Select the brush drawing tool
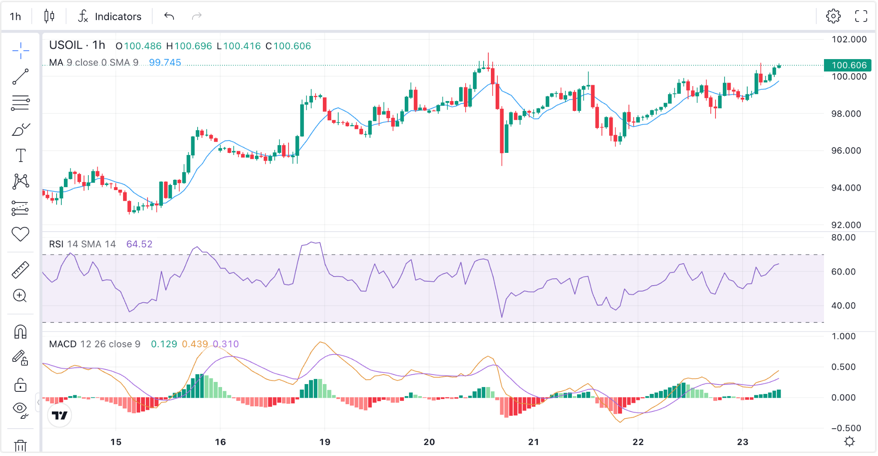Screen dimensions: 878x456 [20, 129]
